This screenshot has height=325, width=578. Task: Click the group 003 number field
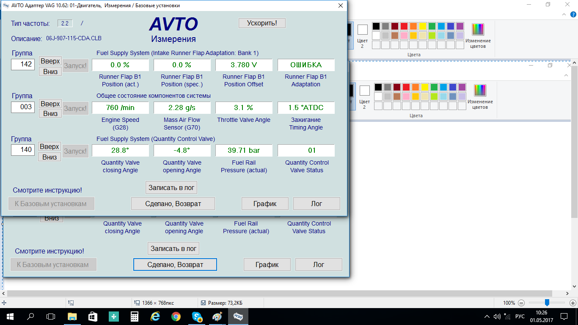(x=23, y=107)
